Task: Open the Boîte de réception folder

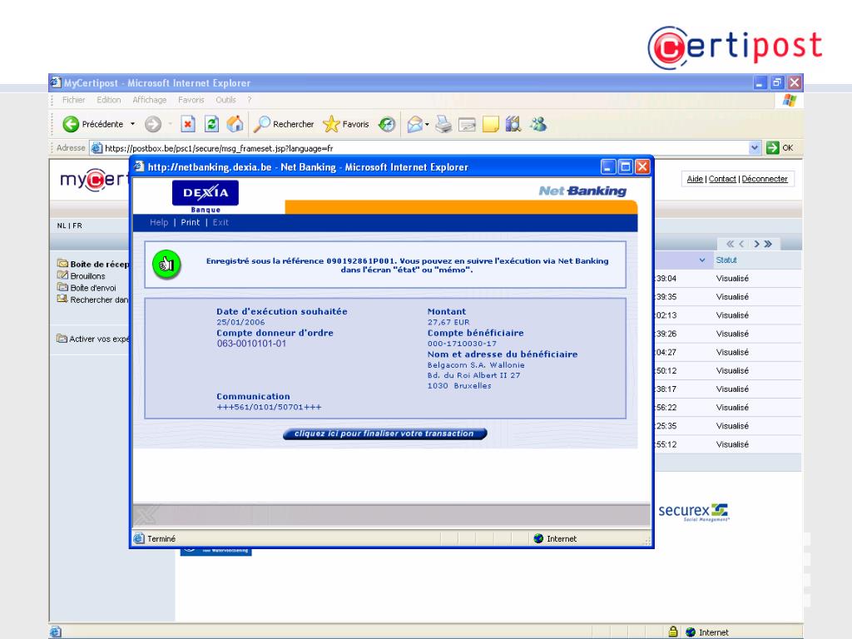Action: tap(93, 264)
